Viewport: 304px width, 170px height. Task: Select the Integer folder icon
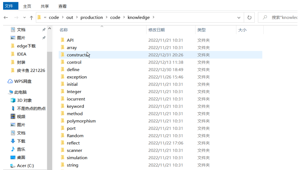click(62, 92)
